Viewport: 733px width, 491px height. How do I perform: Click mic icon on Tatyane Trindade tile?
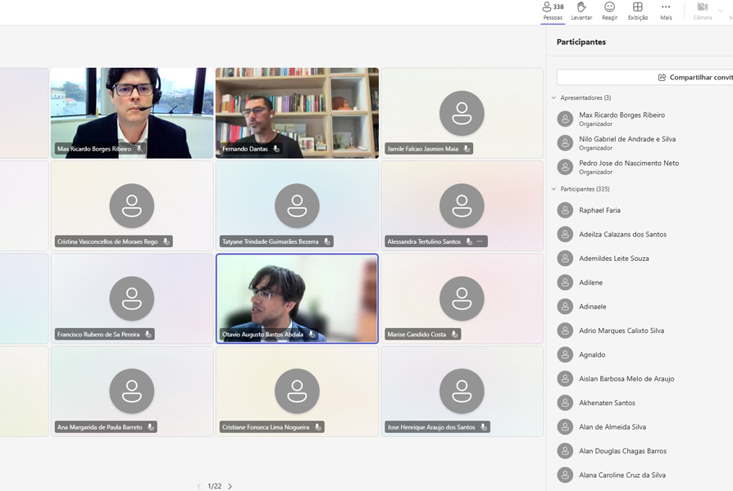[x=327, y=241]
